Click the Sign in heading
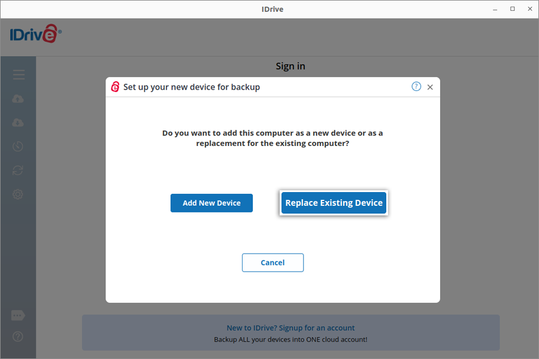The width and height of the screenshot is (539, 359). click(x=290, y=66)
